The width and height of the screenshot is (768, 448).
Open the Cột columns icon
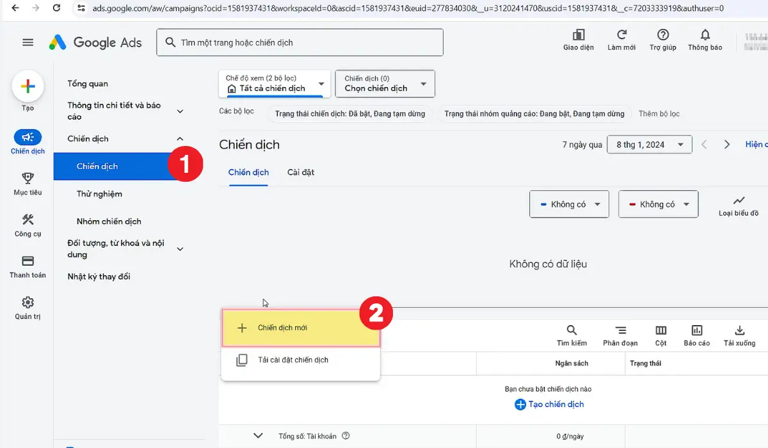click(660, 332)
